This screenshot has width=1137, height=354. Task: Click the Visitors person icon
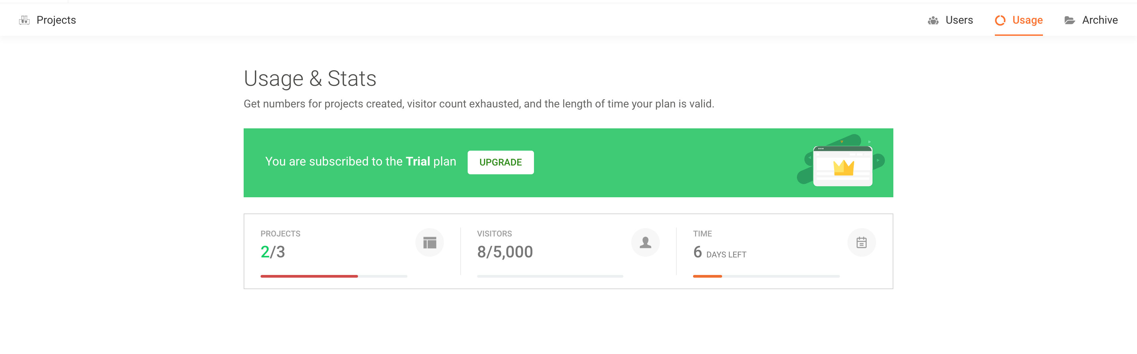(x=645, y=243)
